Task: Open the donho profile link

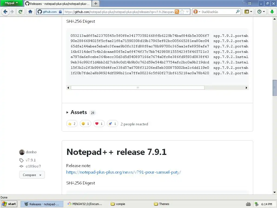Action: tap(31, 152)
